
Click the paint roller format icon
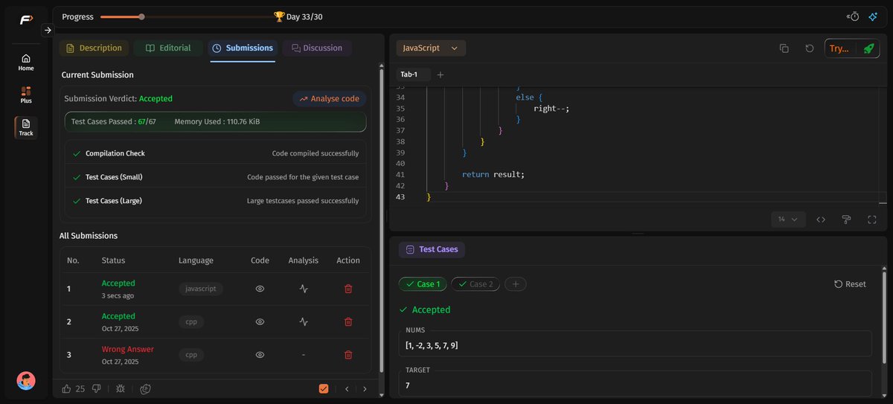(x=846, y=219)
